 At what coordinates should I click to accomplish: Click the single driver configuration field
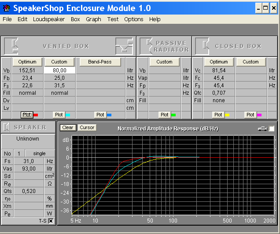coord(40,153)
